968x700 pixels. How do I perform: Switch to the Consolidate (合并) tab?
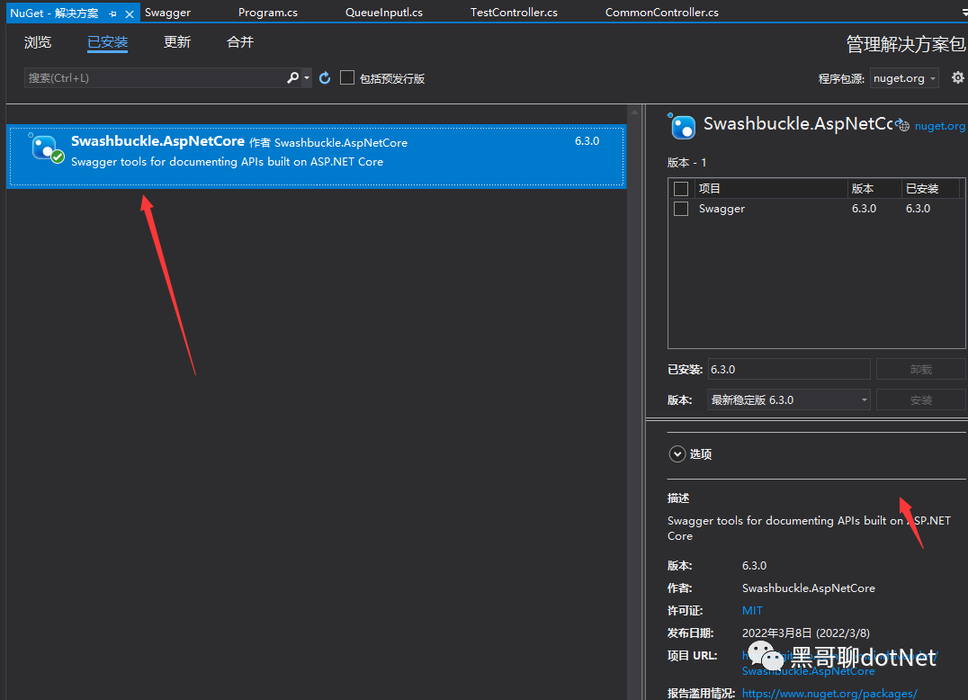(240, 42)
